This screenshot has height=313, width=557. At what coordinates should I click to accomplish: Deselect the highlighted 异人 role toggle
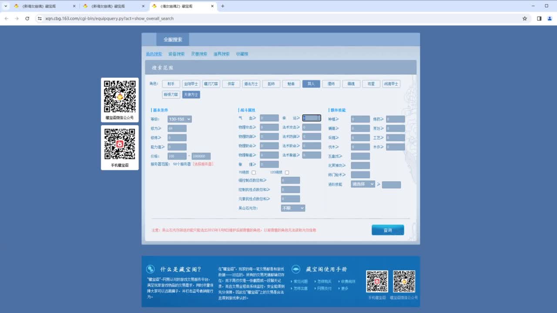click(x=311, y=84)
